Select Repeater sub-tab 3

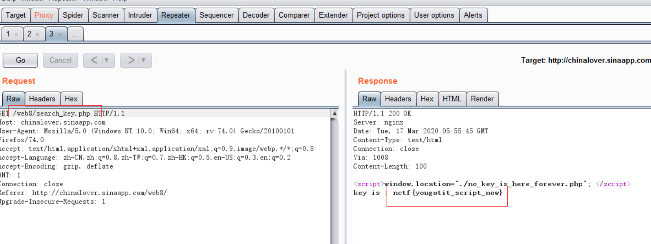pyautogui.click(x=51, y=34)
